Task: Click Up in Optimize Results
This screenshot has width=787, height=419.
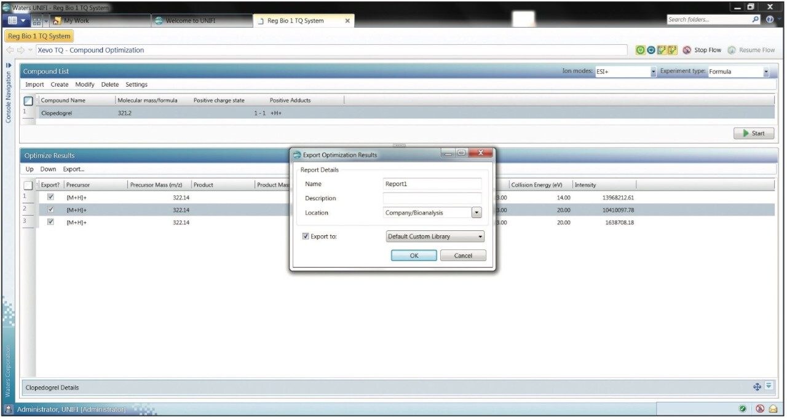Action: coord(30,169)
